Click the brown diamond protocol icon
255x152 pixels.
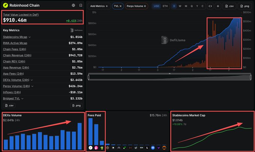(108, 147)
